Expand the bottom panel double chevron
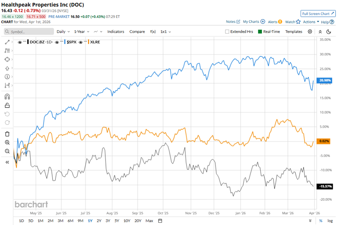 point(310,221)
